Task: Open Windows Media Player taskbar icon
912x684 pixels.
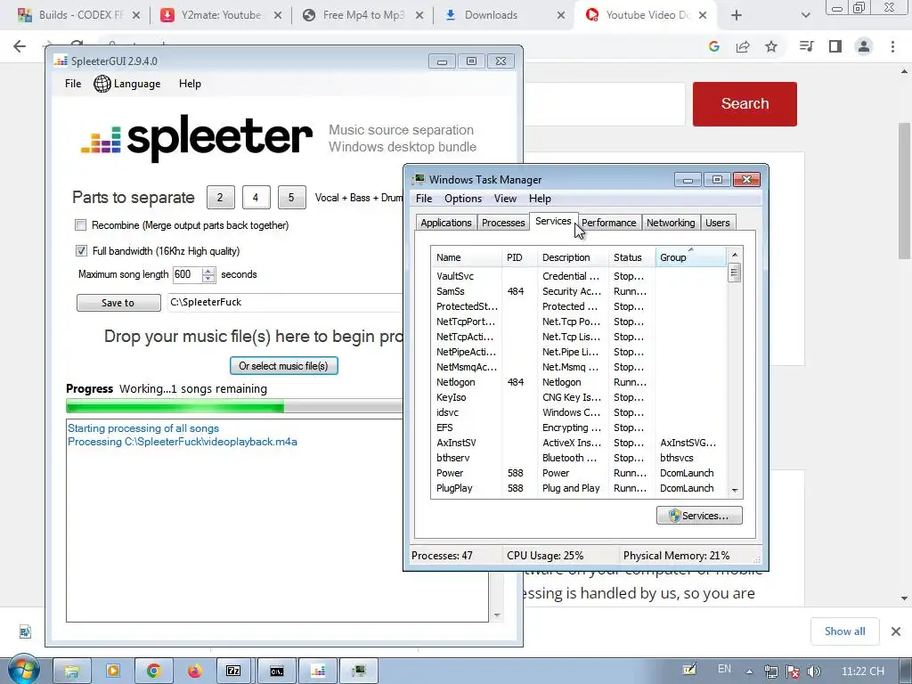Action: coord(113,672)
